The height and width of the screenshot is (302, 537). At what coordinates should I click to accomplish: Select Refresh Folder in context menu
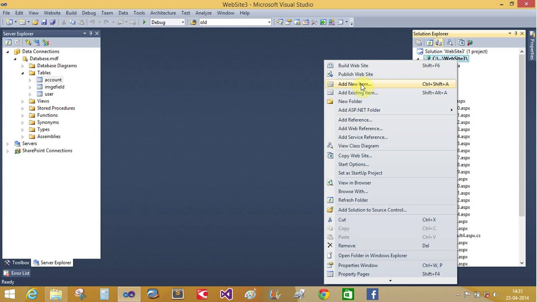click(391, 200)
